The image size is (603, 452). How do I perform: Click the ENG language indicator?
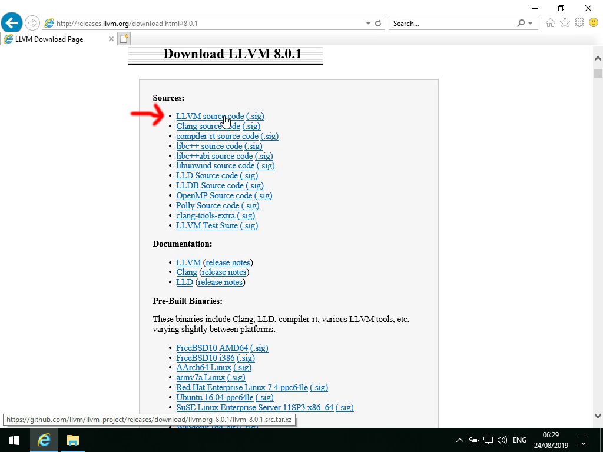click(519, 440)
